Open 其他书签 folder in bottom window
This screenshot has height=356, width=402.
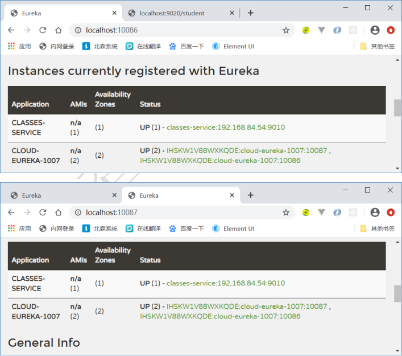tap(377, 228)
